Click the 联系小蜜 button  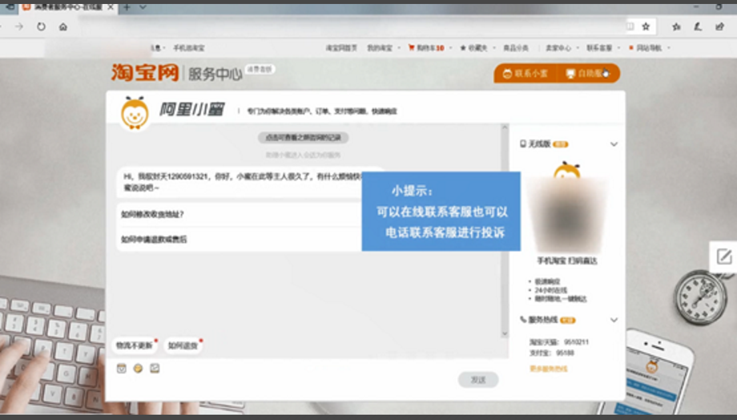click(x=525, y=74)
